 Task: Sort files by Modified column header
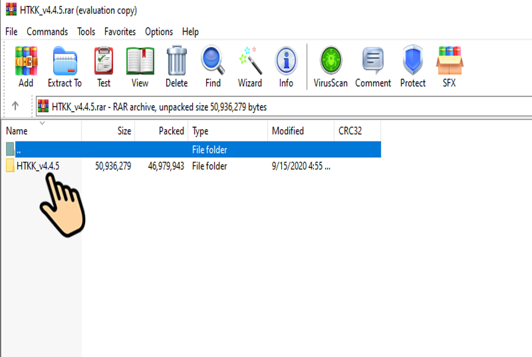pos(288,131)
